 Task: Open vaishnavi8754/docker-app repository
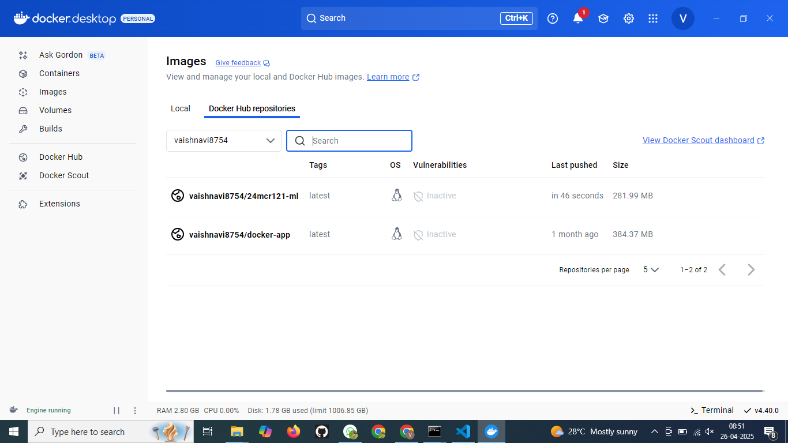point(239,235)
